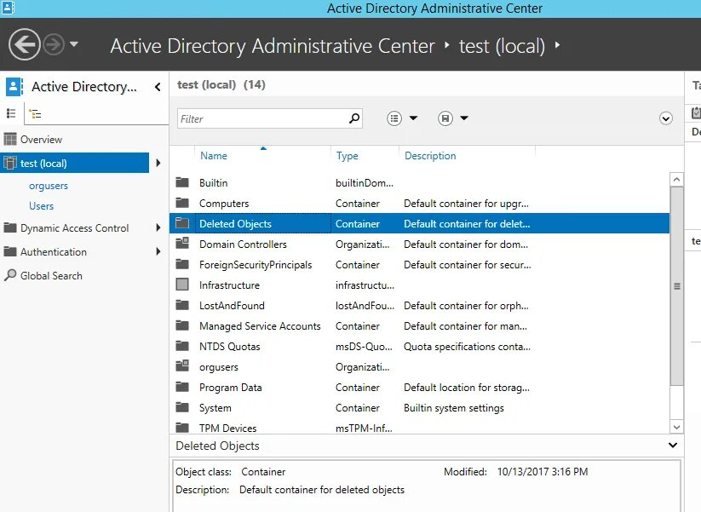Image resolution: width=701 pixels, height=512 pixels.
Task: Select the Domain Controllers row name
Action: 243,244
